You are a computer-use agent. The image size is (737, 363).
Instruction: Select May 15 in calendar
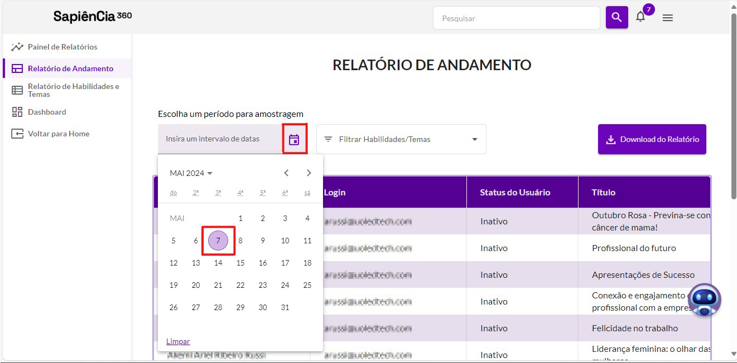(x=240, y=263)
